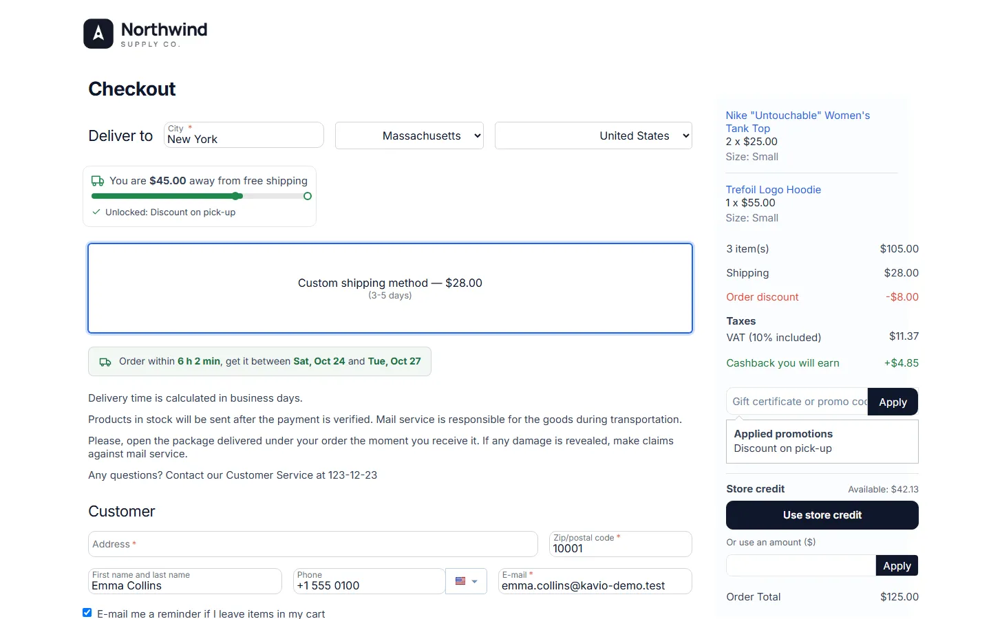Image resolution: width=991 pixels, height=619 pixels.
Task: Click the checkmark icon by Unlocked discount
Action: coord(96,212)
